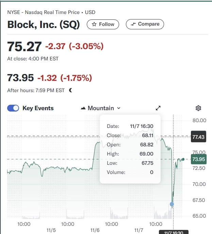Click the after-hours moon icon
Screen dimensions: 212x234
coord(70,90)
